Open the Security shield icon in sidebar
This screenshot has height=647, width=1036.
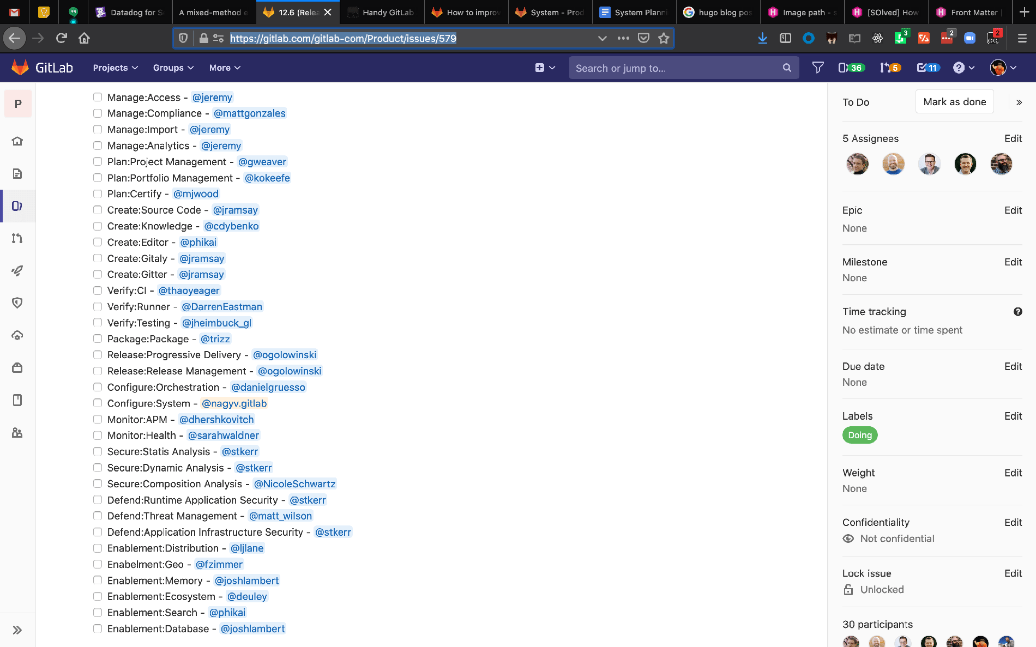pyautogui.click(x=17, y=303)
